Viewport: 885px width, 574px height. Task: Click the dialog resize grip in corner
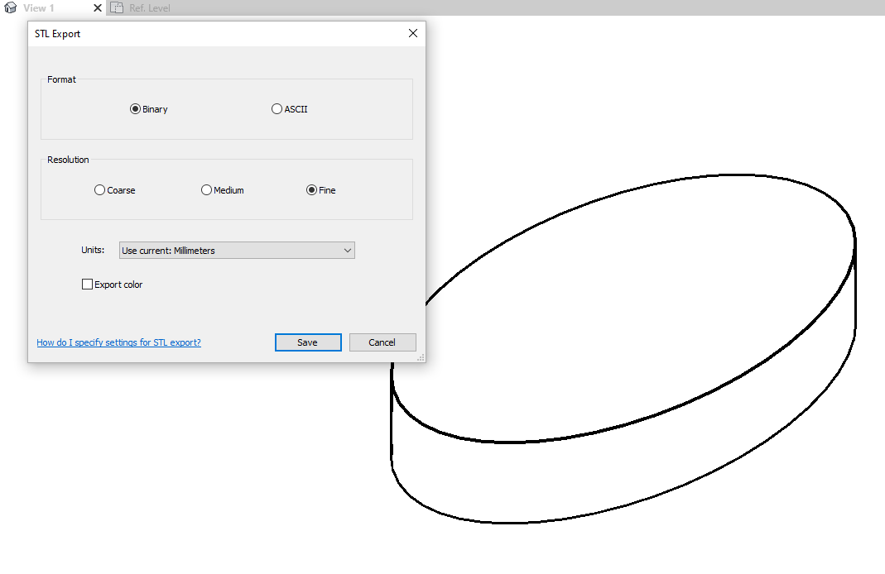[421, 357]
